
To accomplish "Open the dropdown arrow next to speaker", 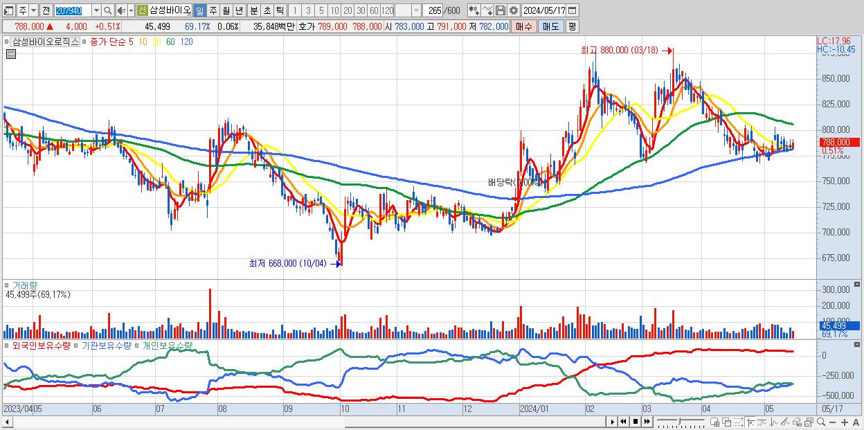I will 131,11.
